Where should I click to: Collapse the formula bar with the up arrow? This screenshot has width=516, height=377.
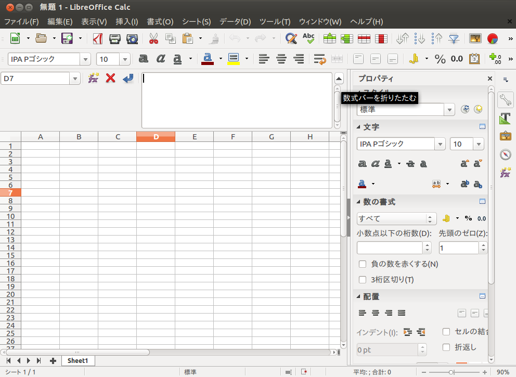339,79
